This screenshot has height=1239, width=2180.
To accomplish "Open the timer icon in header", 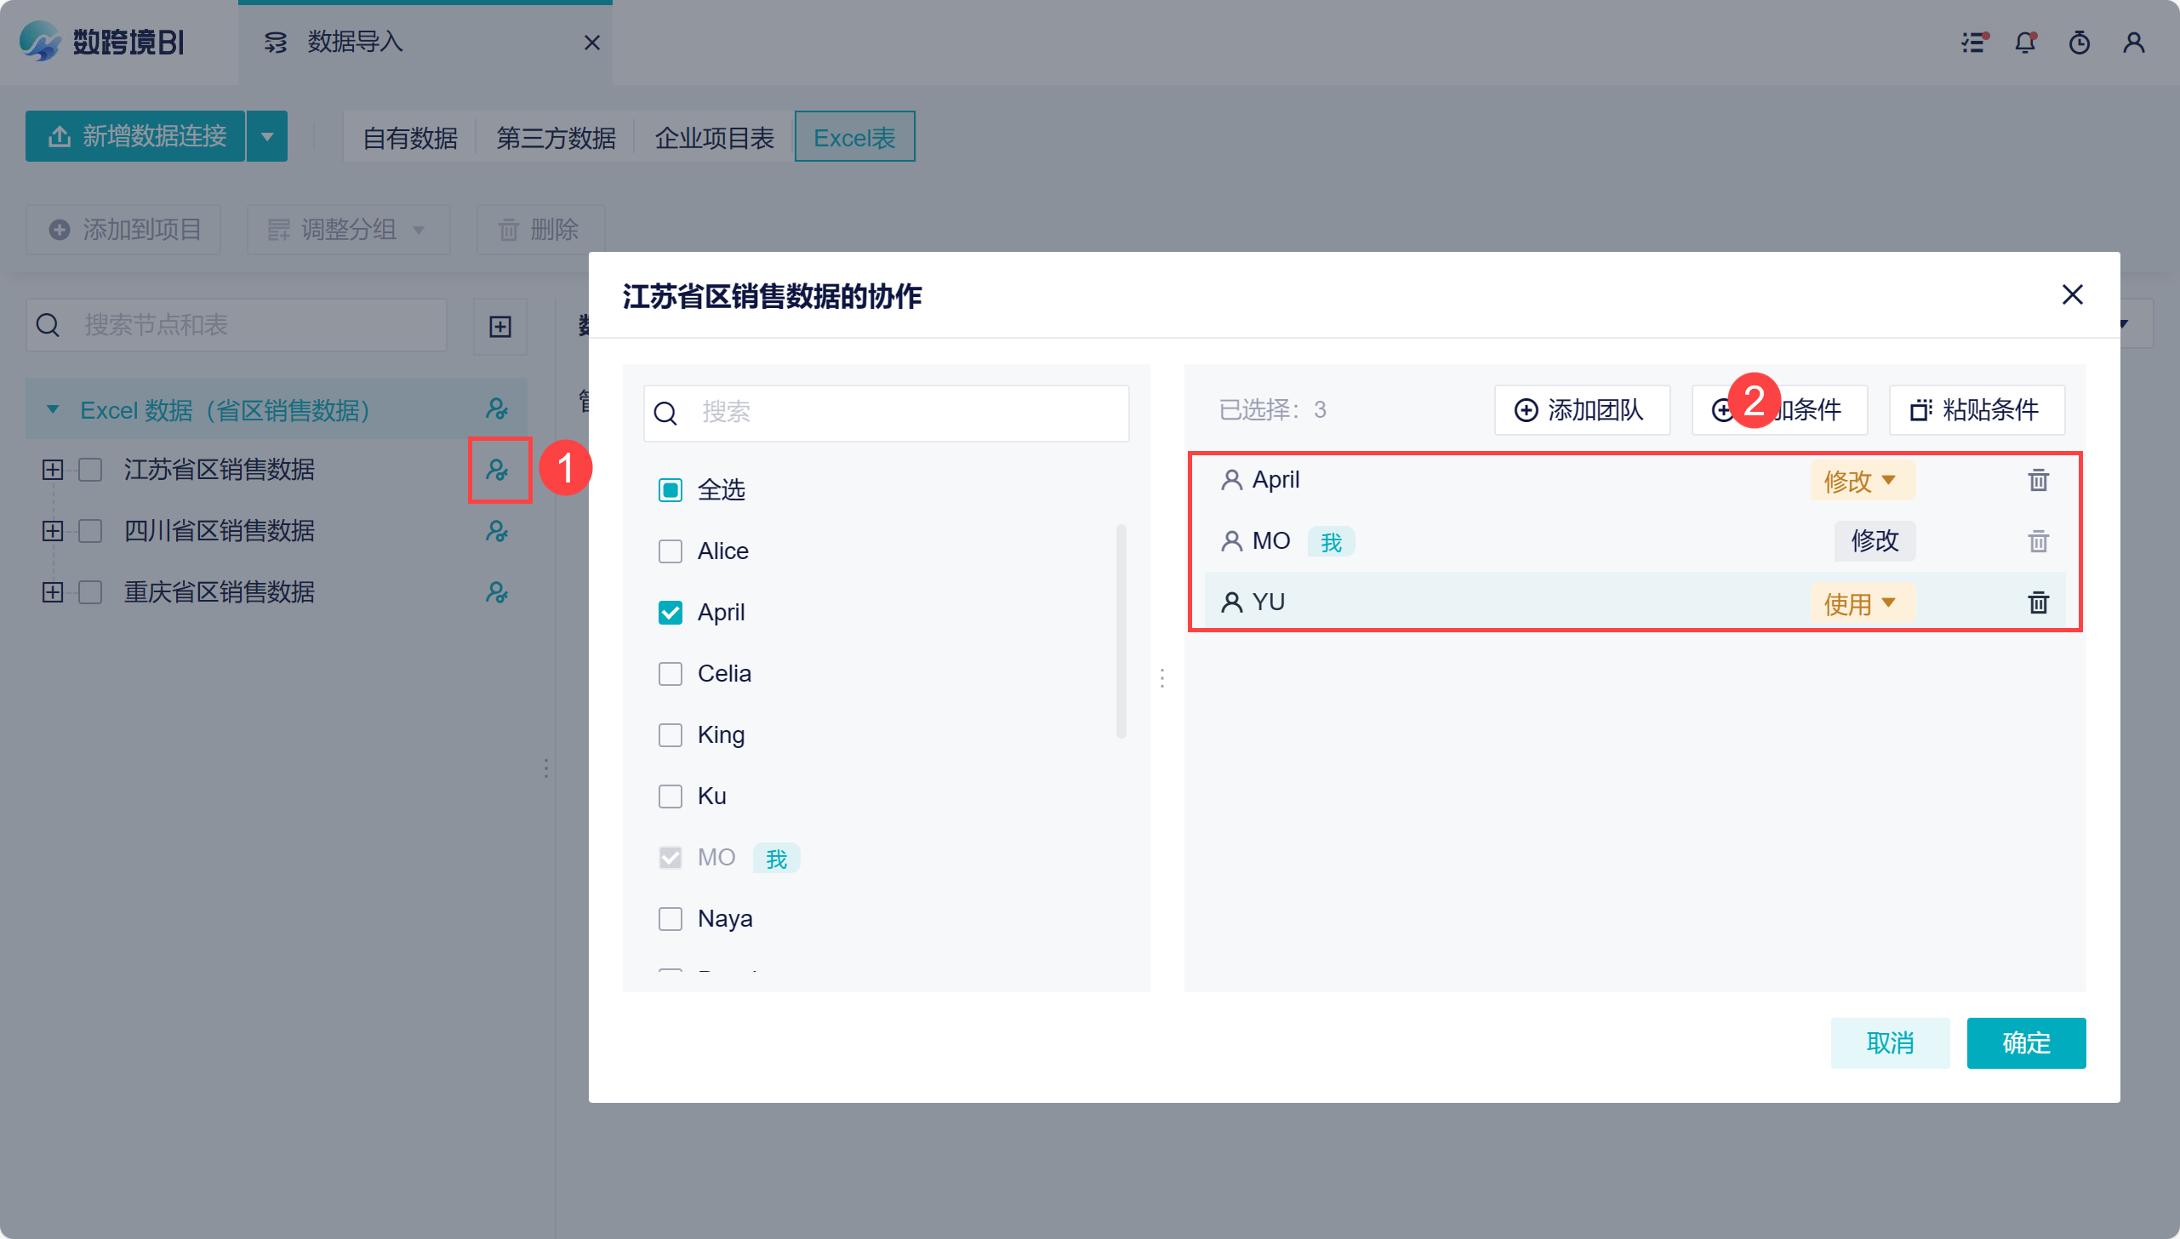I will coord(2080,43).
